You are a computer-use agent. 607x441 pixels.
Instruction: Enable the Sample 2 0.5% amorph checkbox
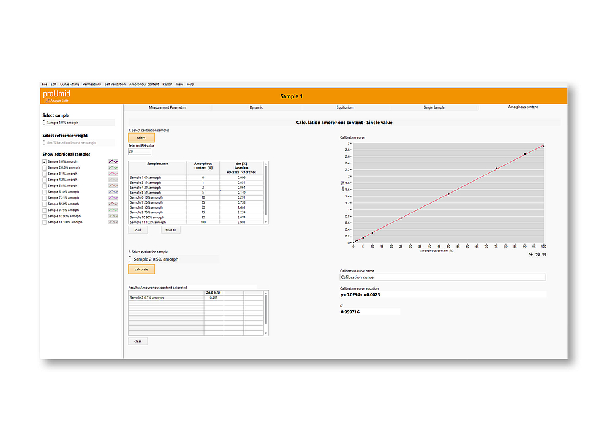coord(45,167)
